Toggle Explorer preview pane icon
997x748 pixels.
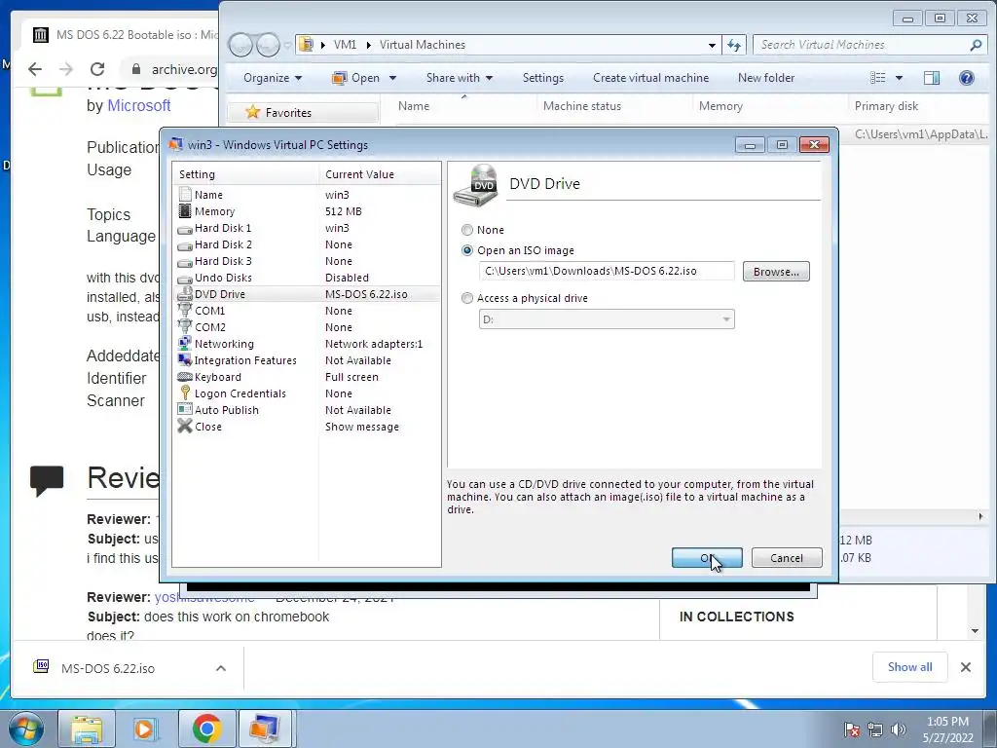(932, 78)
